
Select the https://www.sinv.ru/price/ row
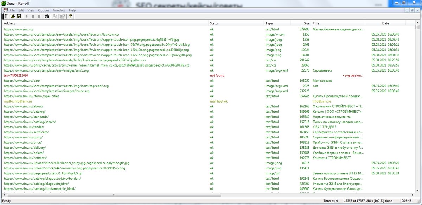pyautogui.click(x=23, y=142)
